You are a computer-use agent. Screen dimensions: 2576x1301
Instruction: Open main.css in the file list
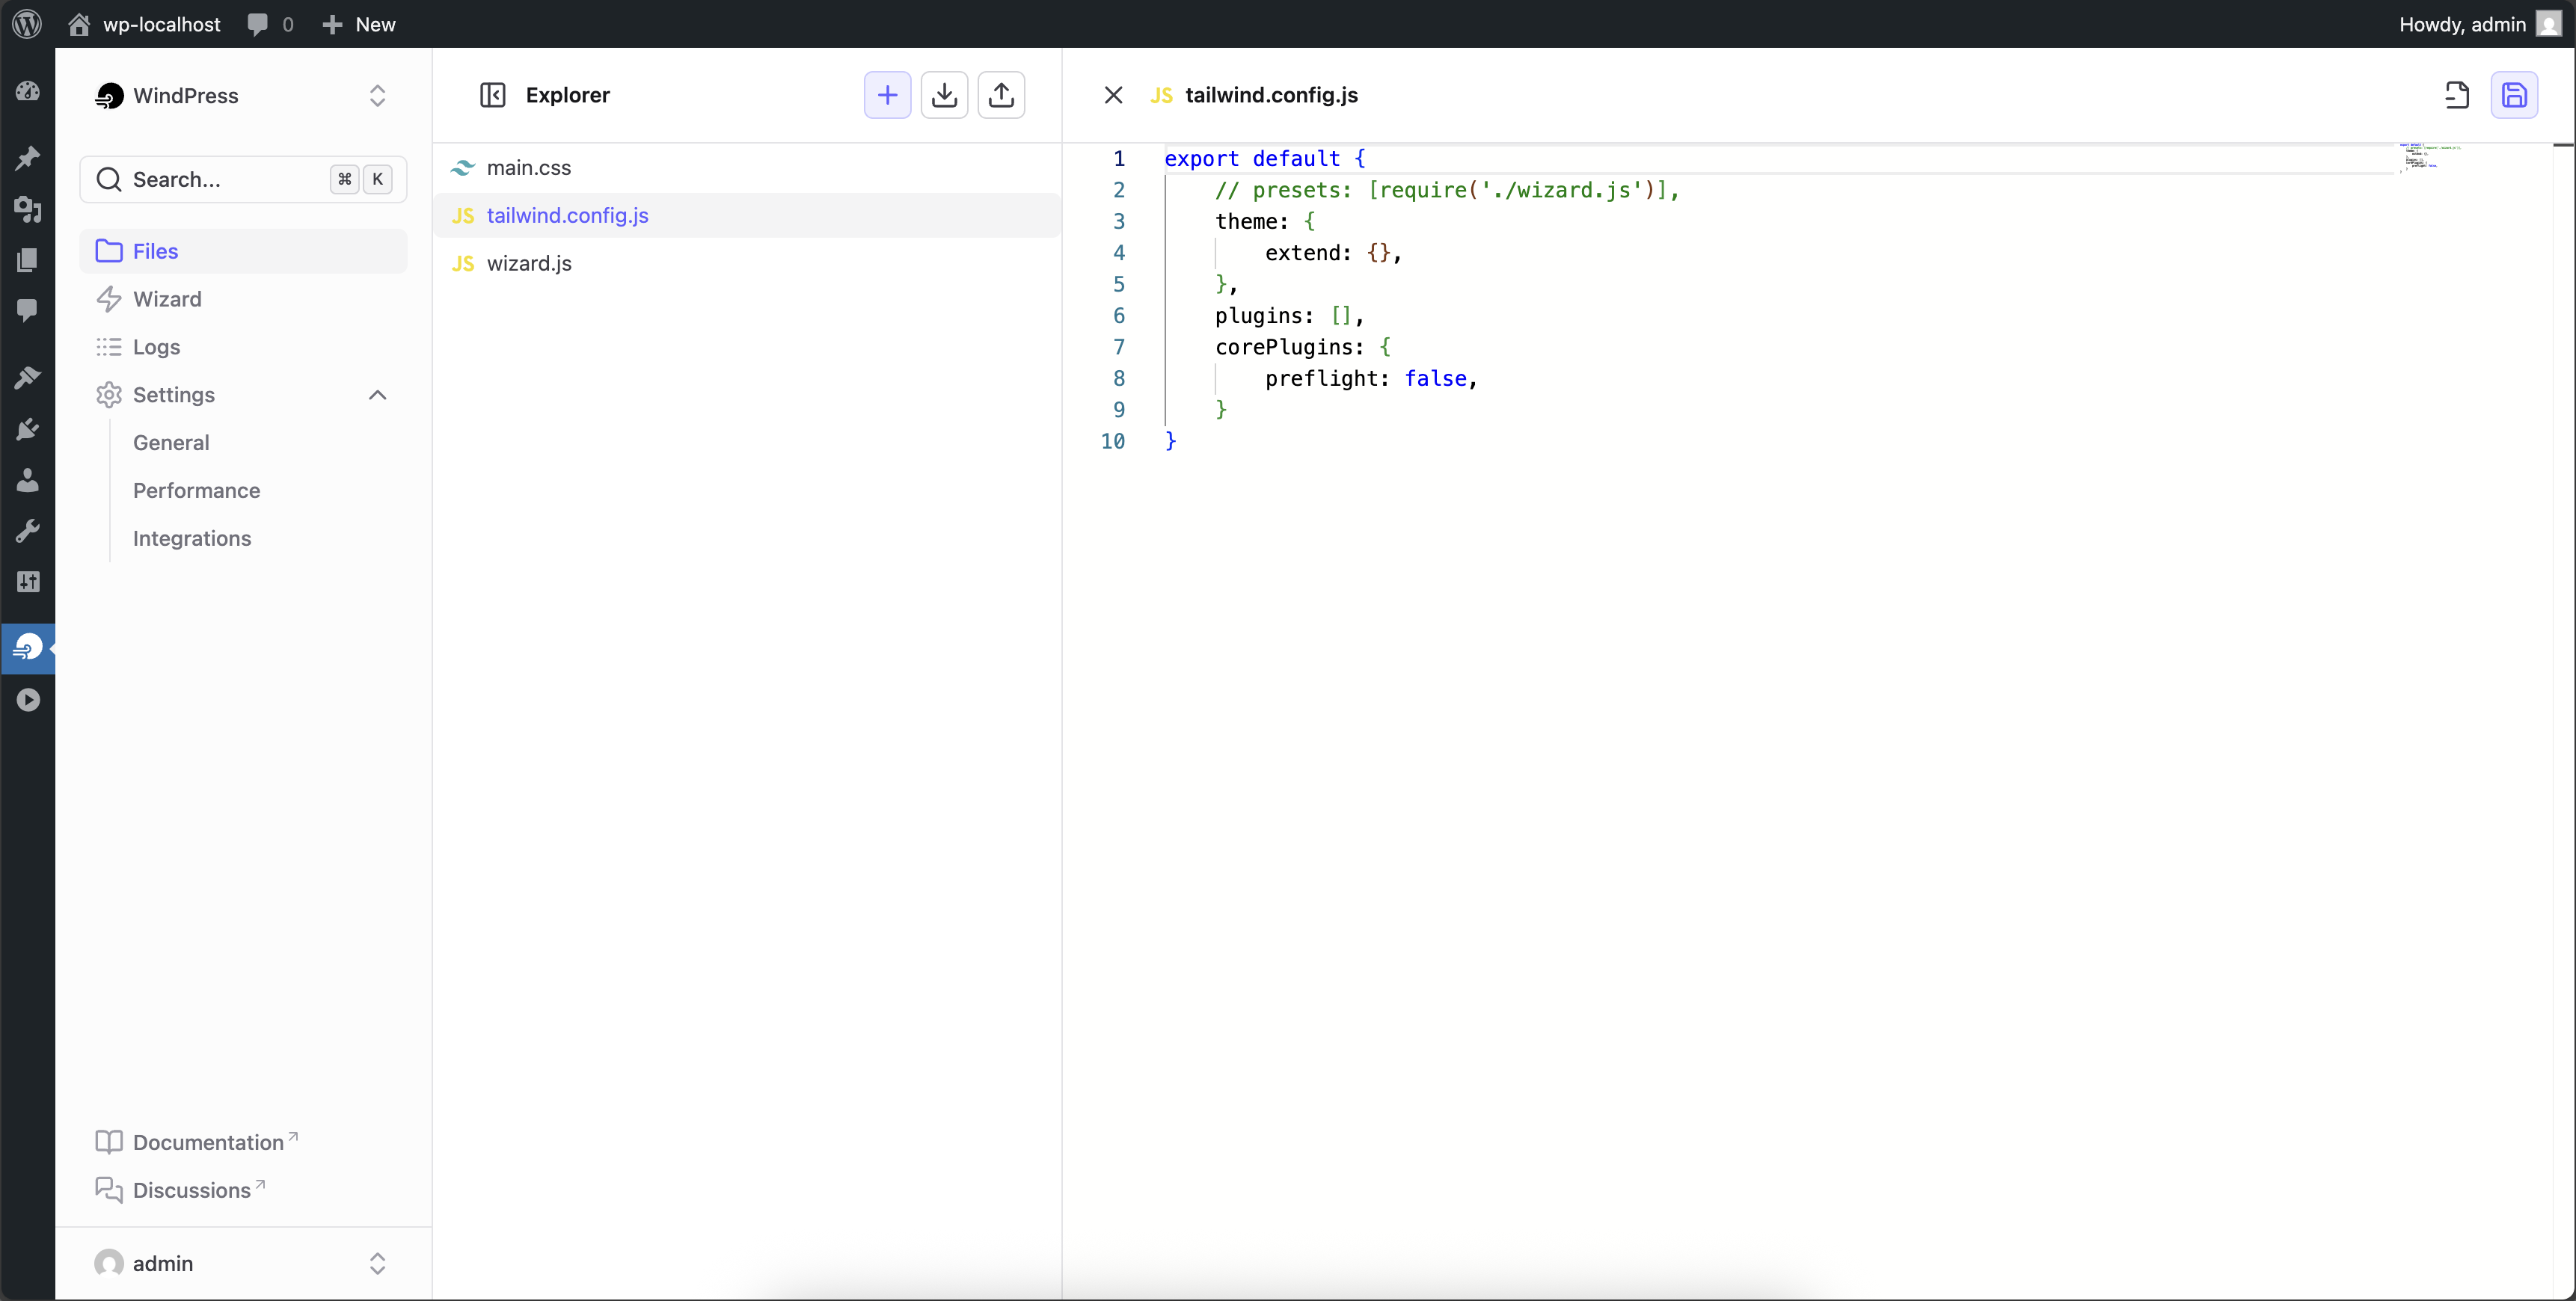pyautogui.click(x=747, y=168)
